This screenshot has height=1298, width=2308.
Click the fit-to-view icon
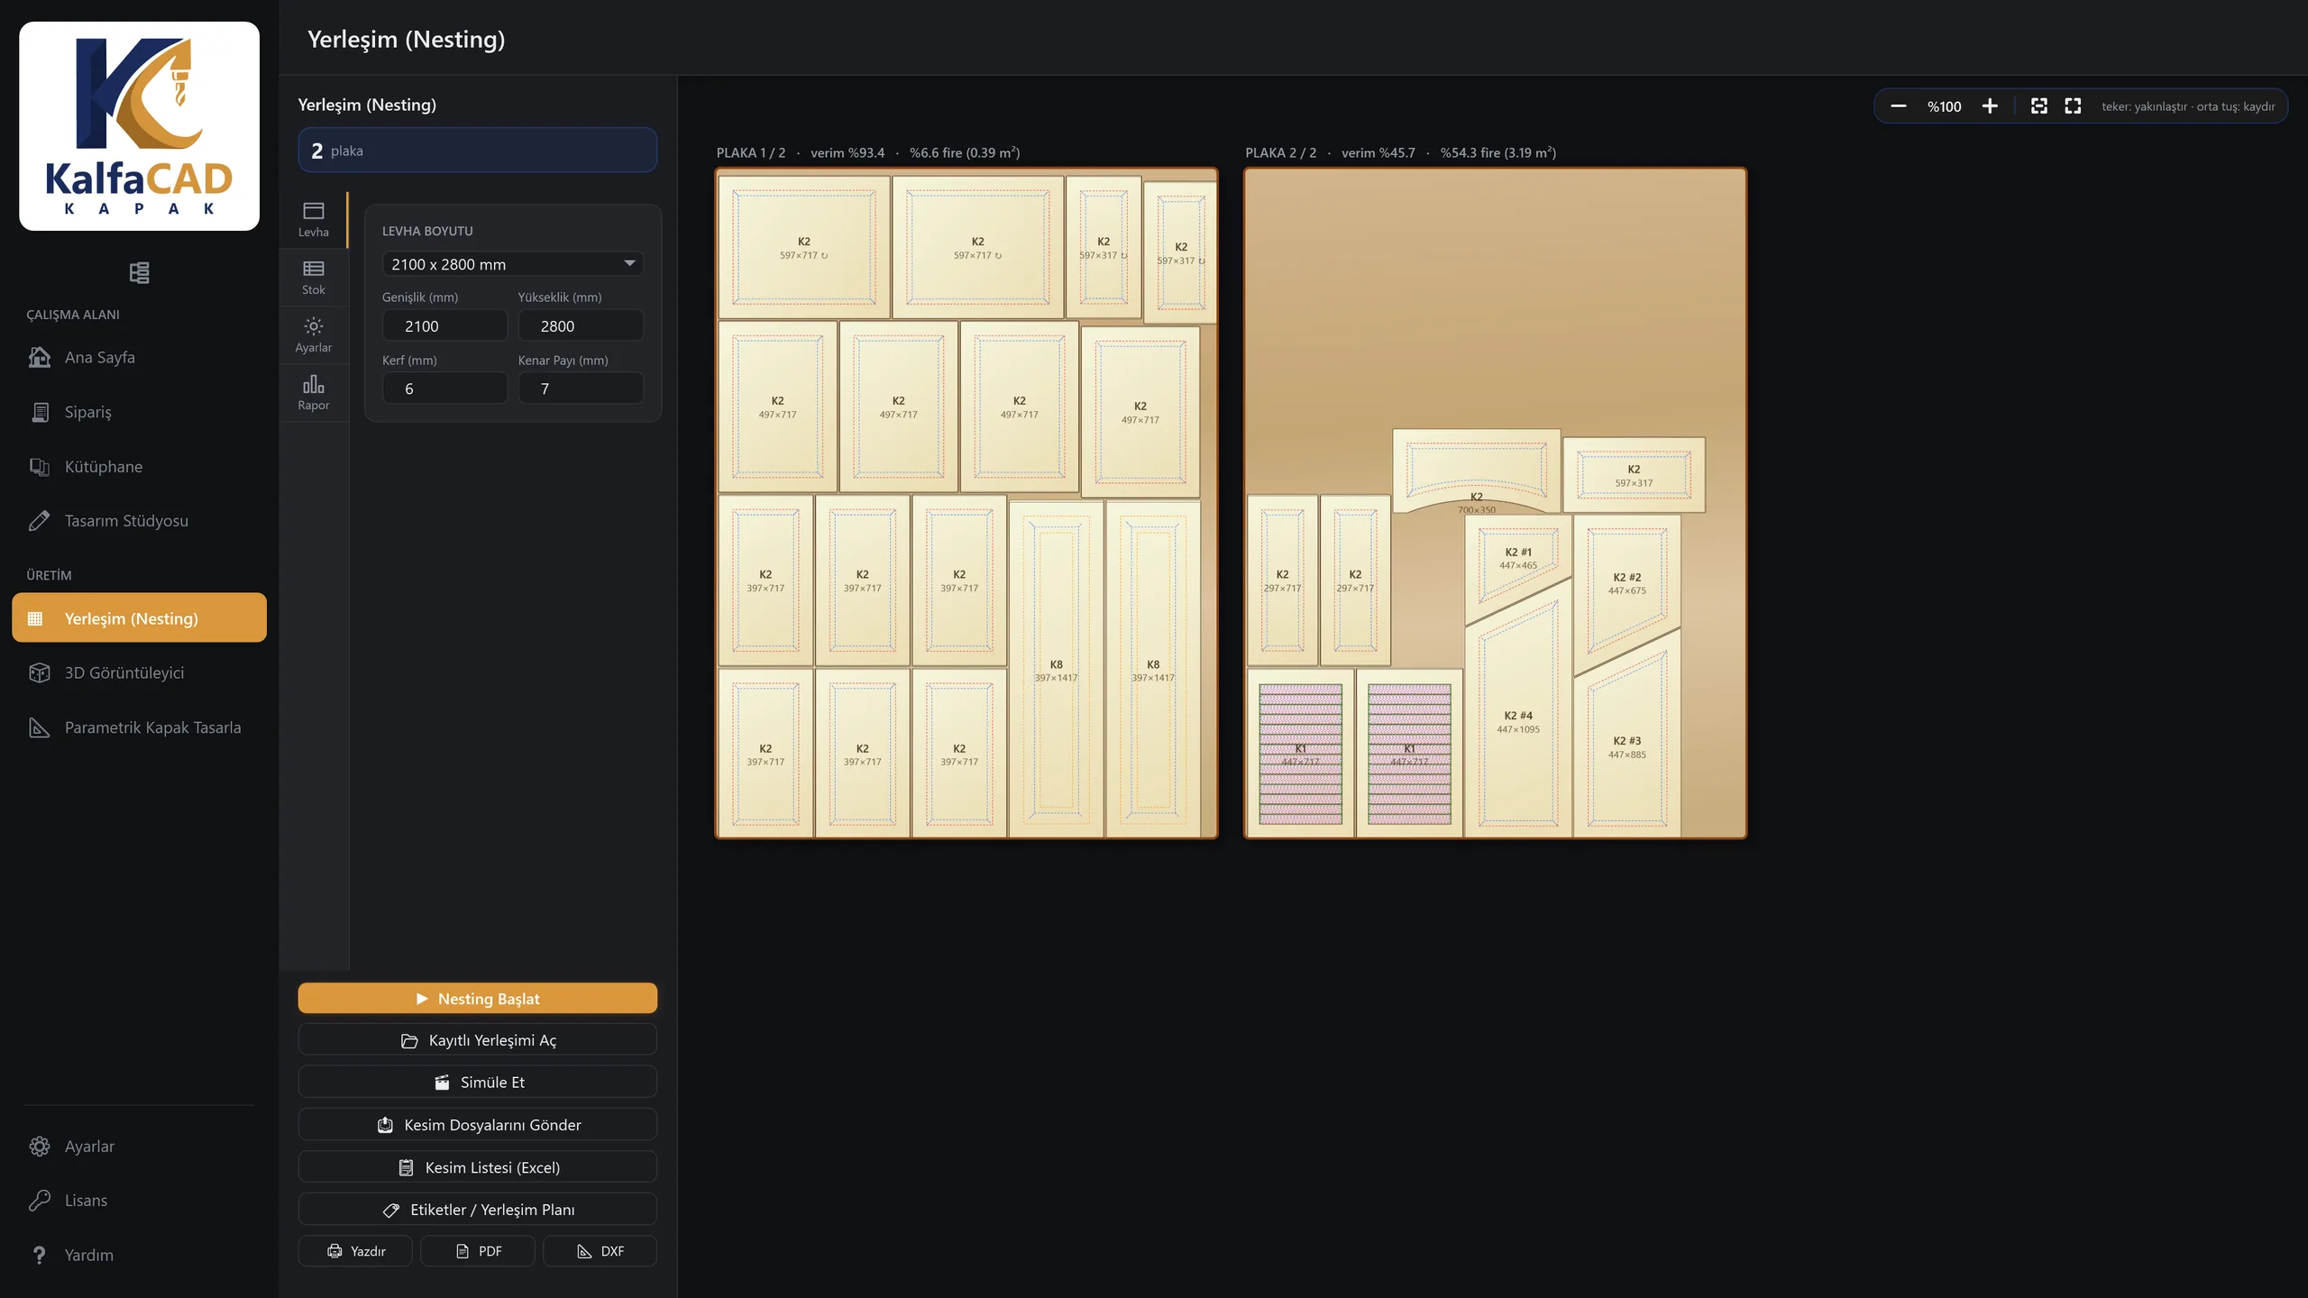2038,106
